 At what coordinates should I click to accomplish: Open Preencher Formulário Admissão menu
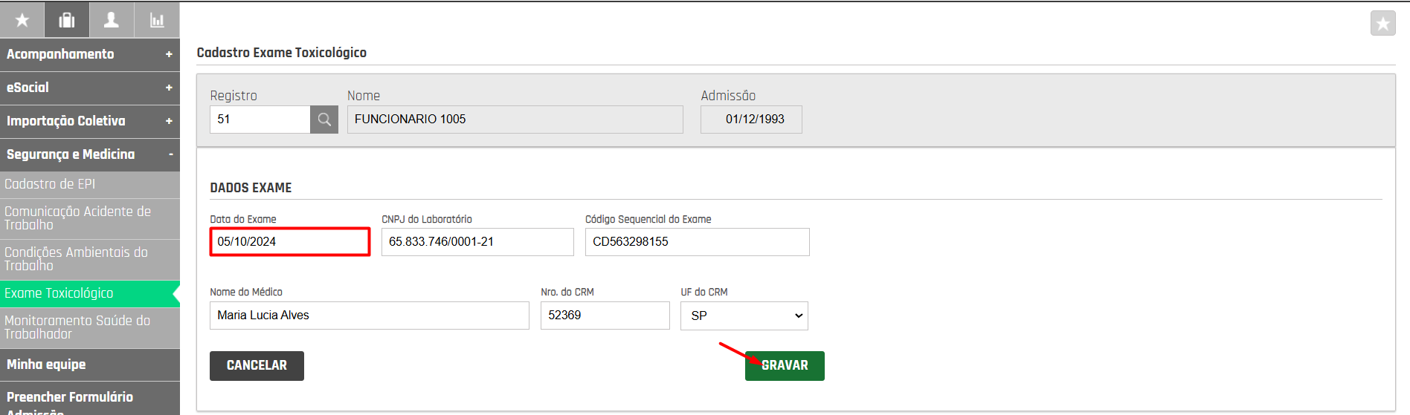point(90,399)
